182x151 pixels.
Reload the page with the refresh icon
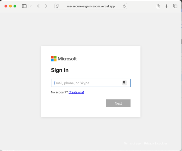coord(124,6)
